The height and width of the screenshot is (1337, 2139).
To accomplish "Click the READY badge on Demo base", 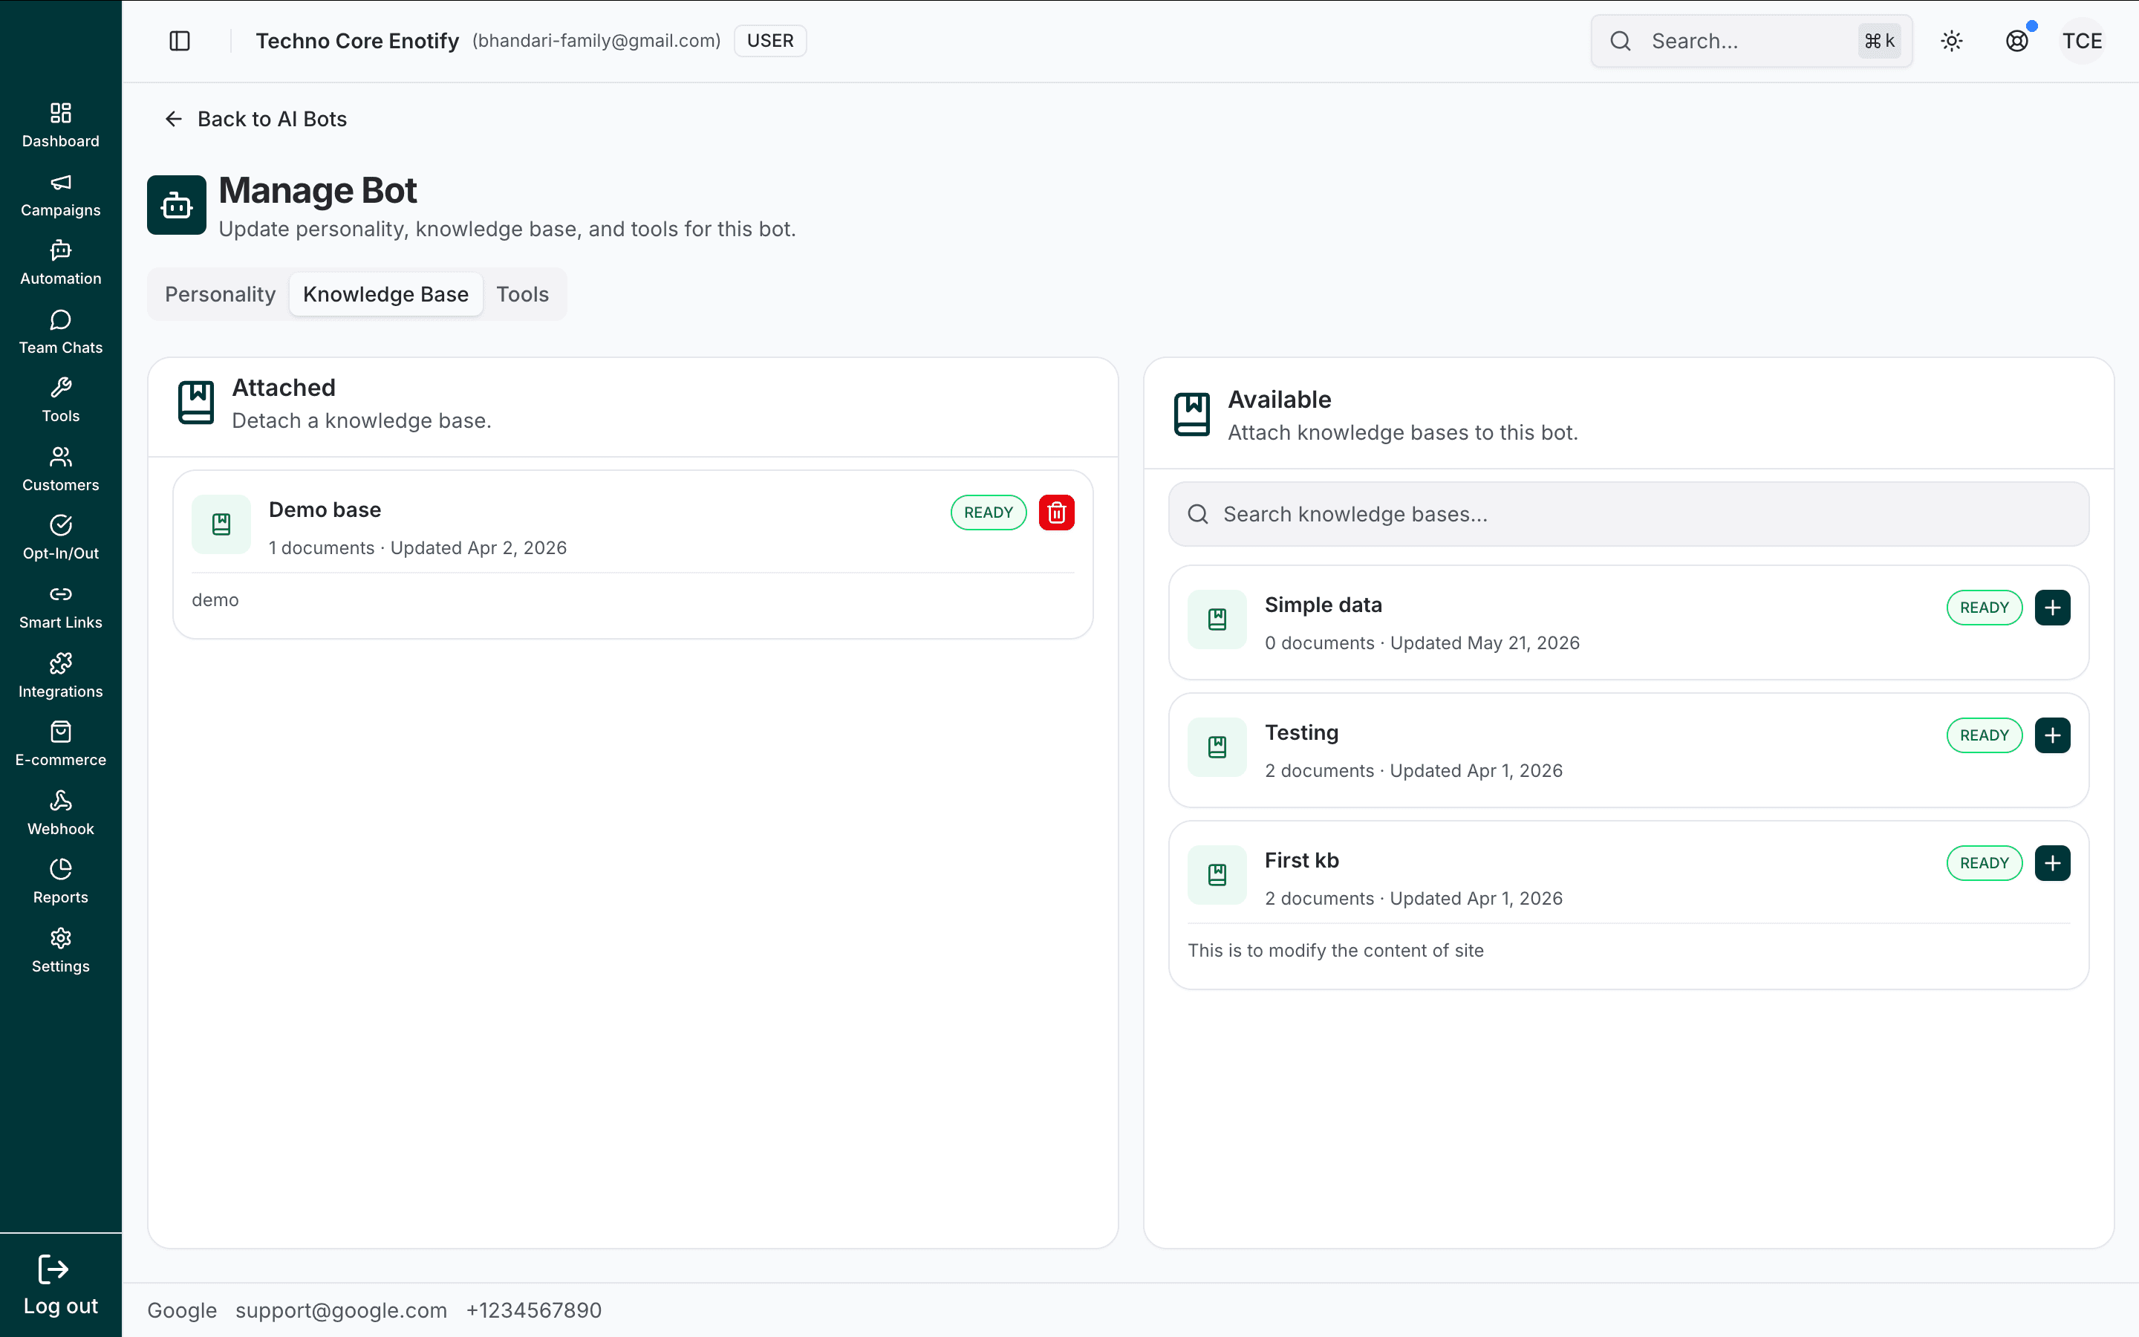I will 989,513.
